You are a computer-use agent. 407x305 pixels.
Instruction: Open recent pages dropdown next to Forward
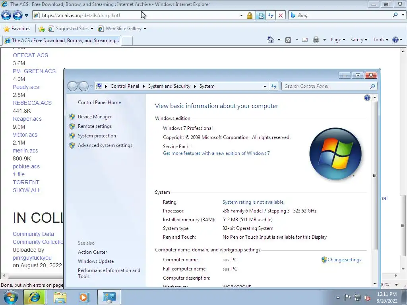(x=26, y=15)
